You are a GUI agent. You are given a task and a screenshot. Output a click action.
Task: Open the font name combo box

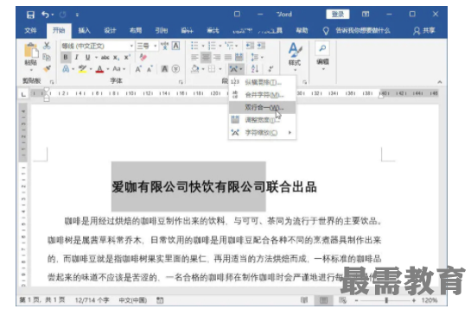98,46
